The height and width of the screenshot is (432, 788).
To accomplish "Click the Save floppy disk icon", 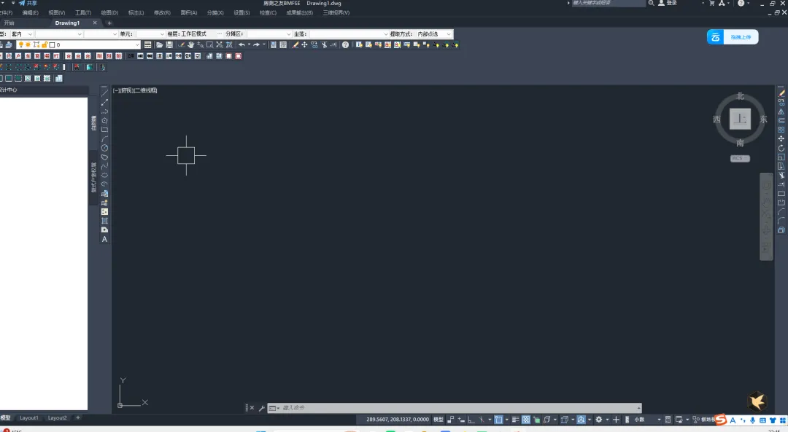I will (169, 45).
